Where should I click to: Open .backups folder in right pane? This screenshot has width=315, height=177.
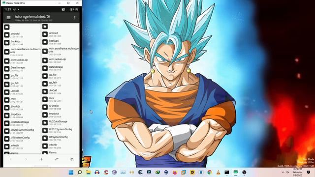(x=61, y=42)
